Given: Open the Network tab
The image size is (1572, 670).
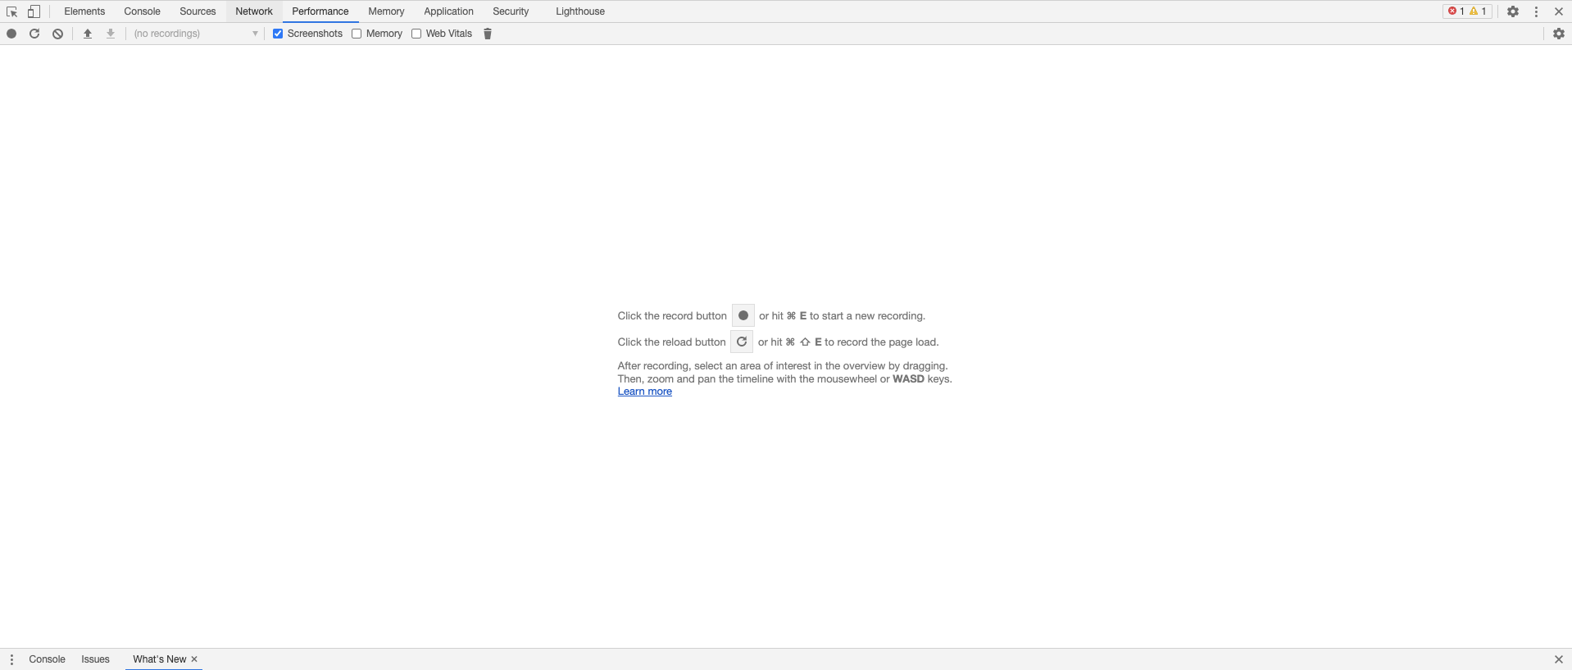Looking at the screenshot, I should (x=254, y=11).
